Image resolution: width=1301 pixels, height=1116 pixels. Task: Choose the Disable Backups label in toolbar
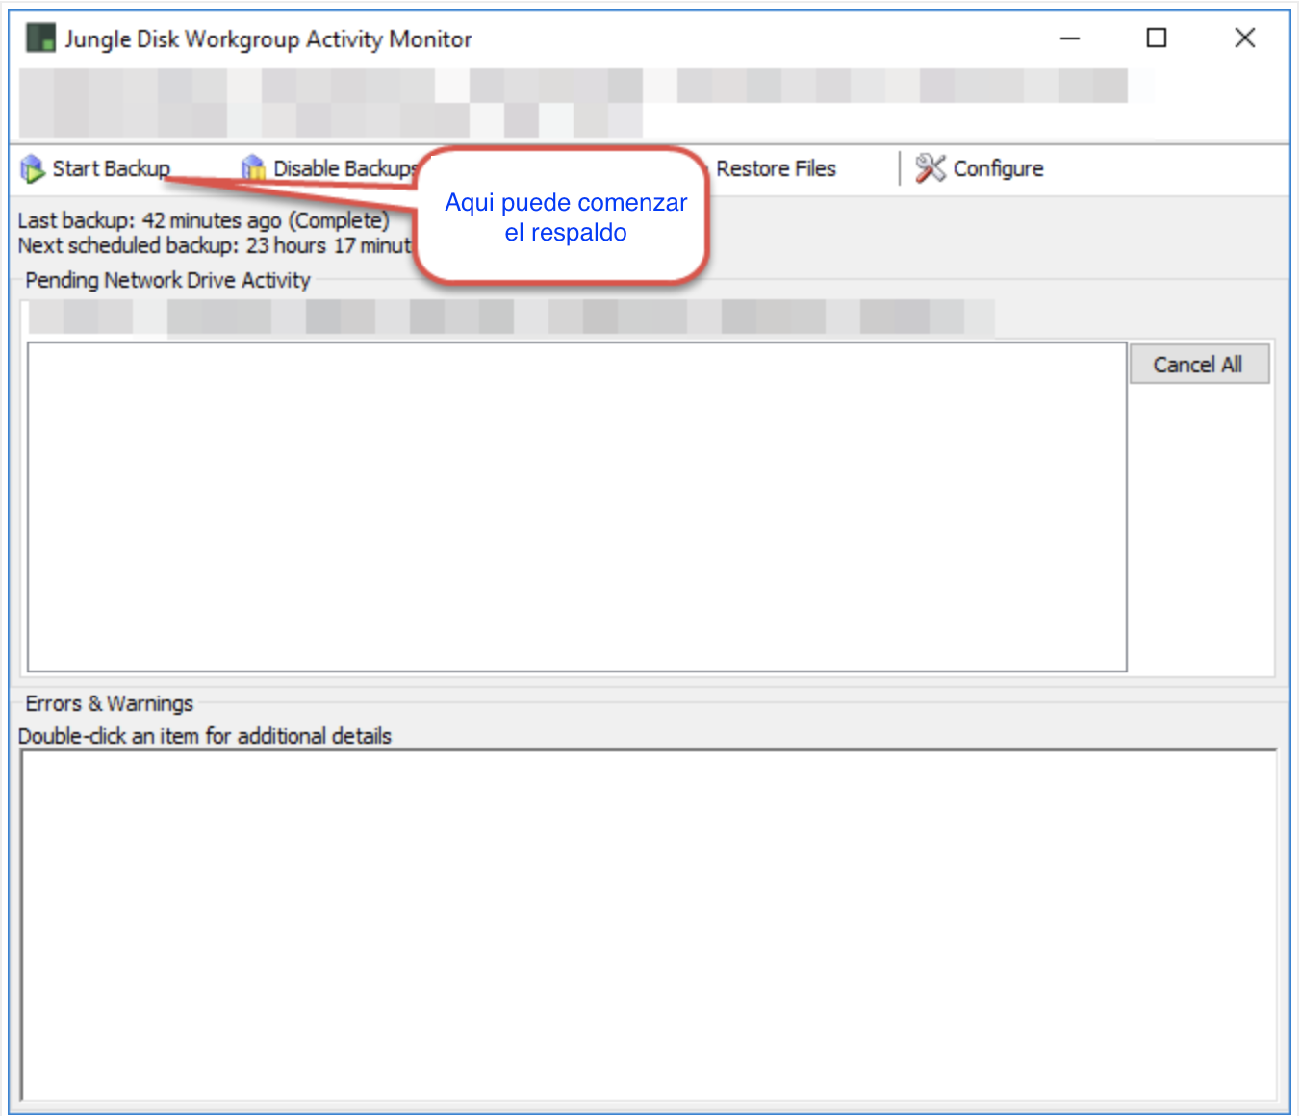click(x=344, y=168)
